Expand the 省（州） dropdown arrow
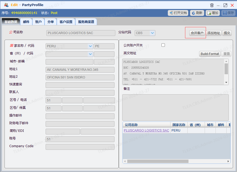Image resolution: width=237 pixels, height=172 pixels. pos(90,54)
